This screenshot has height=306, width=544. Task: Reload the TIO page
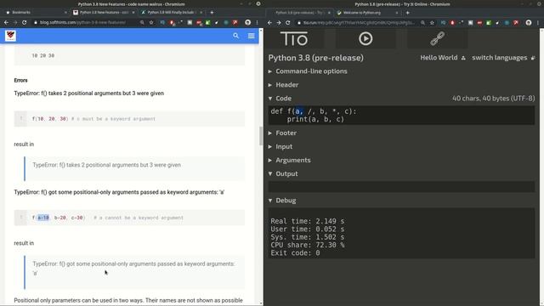(x=287, y=23)
